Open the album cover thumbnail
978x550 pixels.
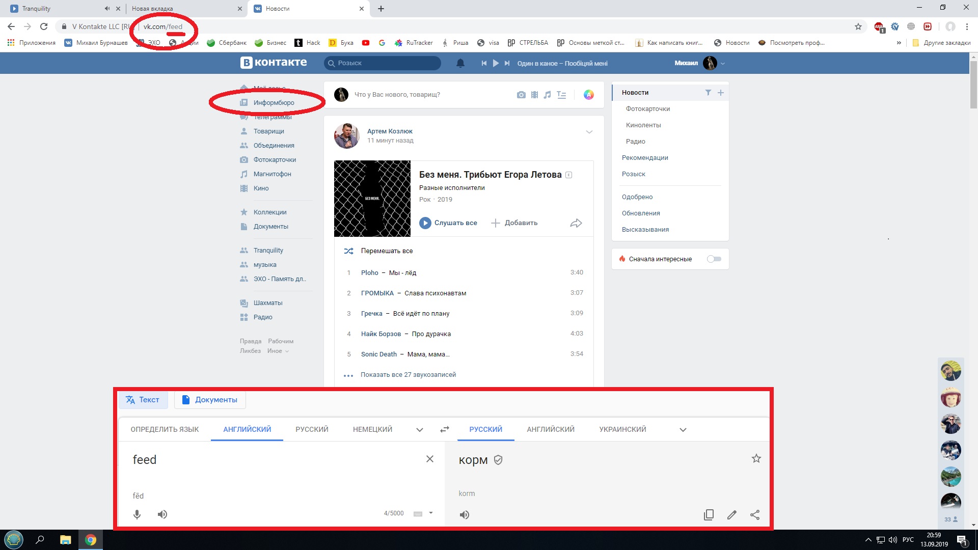click(x=372, y=199)
